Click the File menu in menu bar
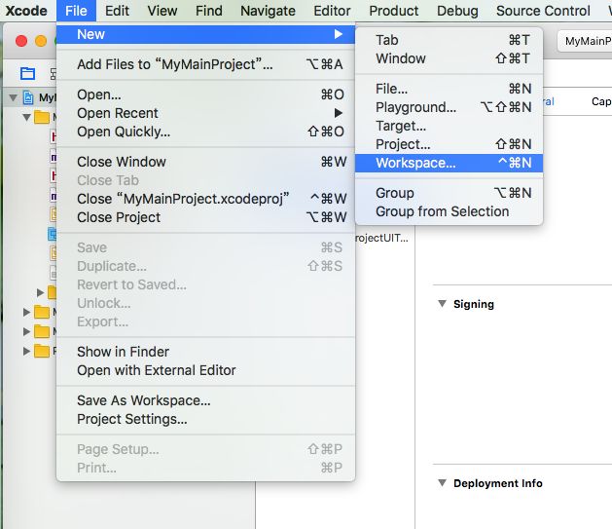The height and width of the screenshot is (529, 612). [76, 11]
